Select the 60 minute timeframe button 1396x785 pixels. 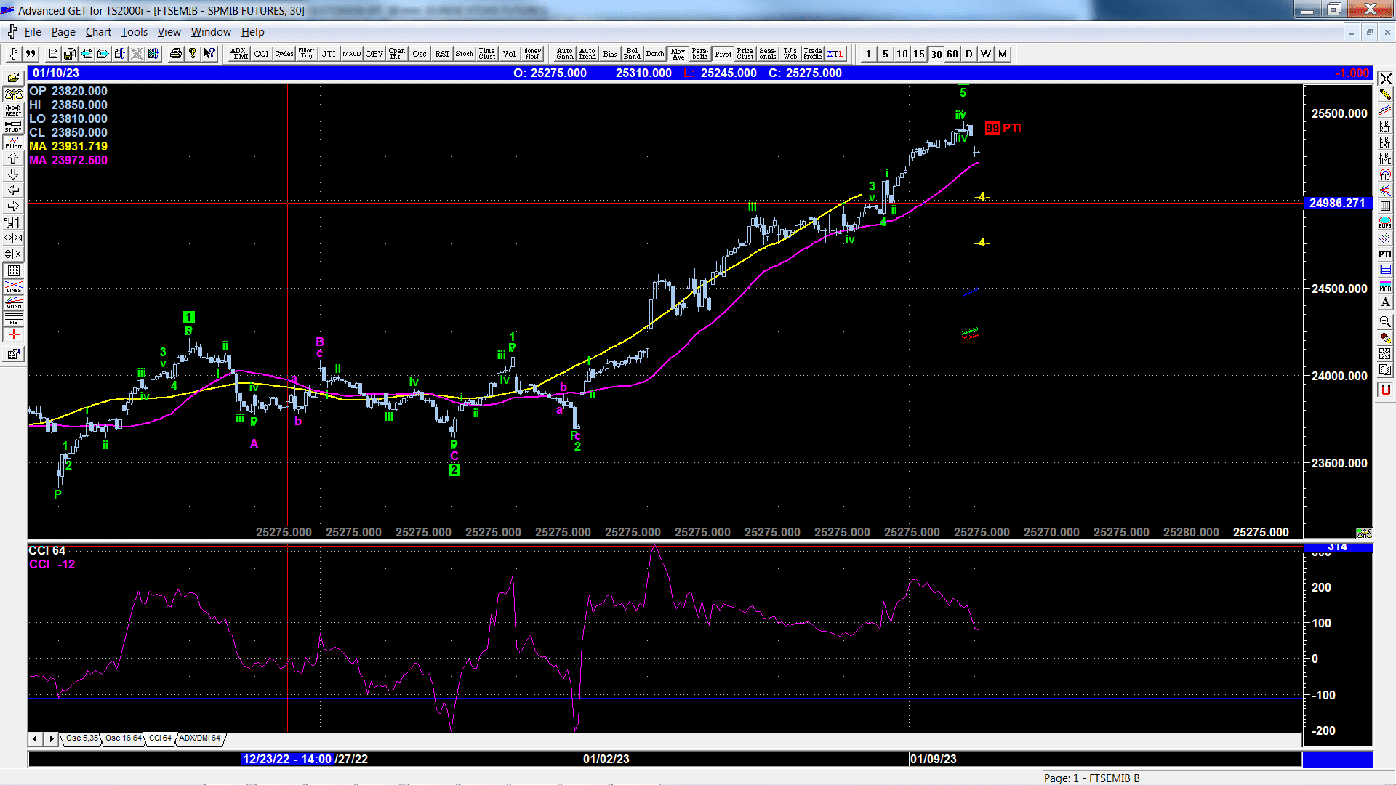click(952, 54)
